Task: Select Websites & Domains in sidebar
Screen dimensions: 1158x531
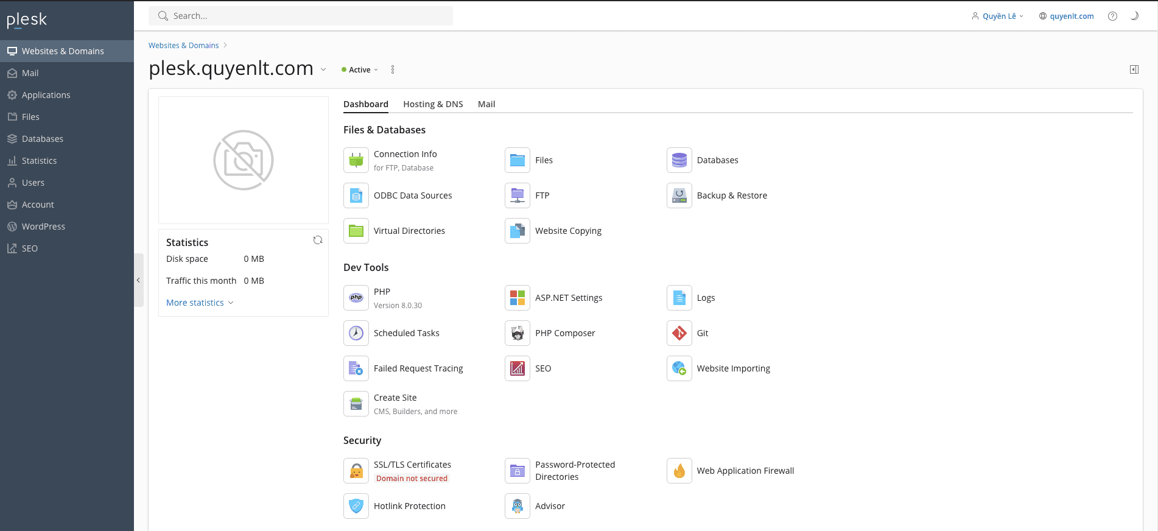Action: (67, 51)
